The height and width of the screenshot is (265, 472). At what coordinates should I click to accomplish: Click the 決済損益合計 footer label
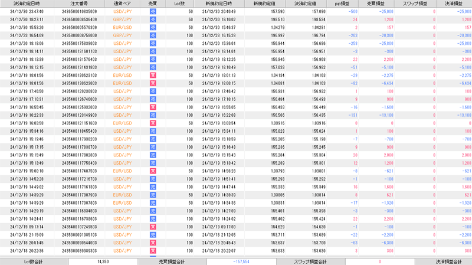pos(448,261)
